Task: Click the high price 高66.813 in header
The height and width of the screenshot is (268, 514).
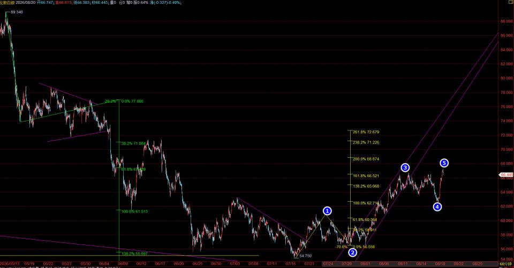Action: 63,2
